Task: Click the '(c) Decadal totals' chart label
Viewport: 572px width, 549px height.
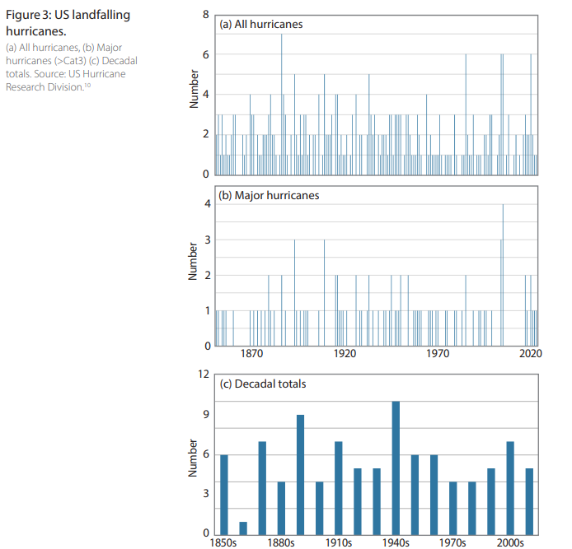Action: 263,384
